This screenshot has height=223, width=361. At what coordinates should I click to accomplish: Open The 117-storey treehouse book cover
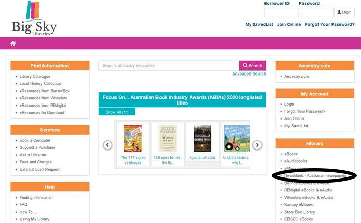133,138
